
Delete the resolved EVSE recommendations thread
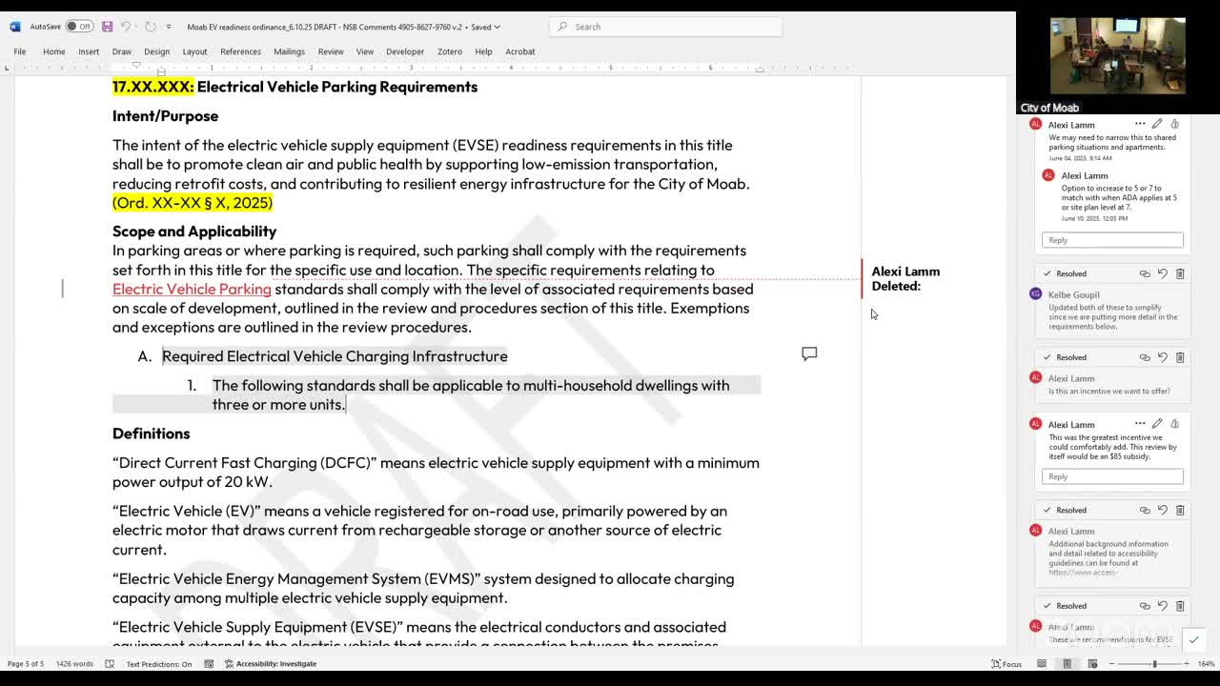(x=1180, y=606)
